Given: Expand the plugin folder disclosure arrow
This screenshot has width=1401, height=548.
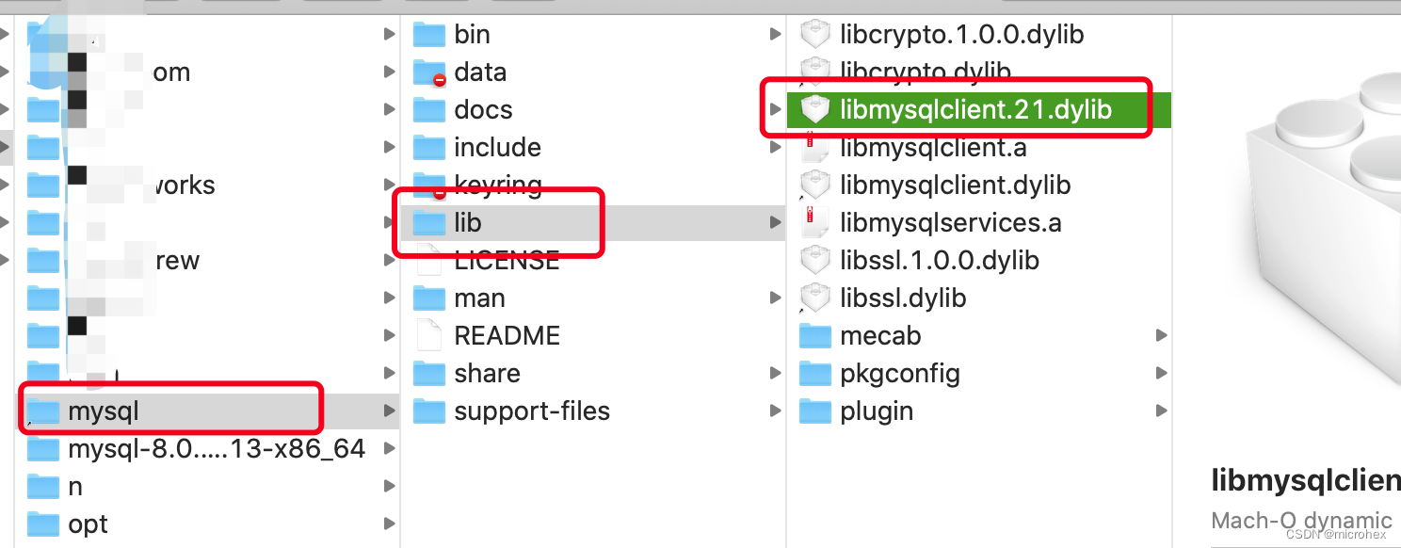Looking at the screenshot, I should [x=1161, y=411].
